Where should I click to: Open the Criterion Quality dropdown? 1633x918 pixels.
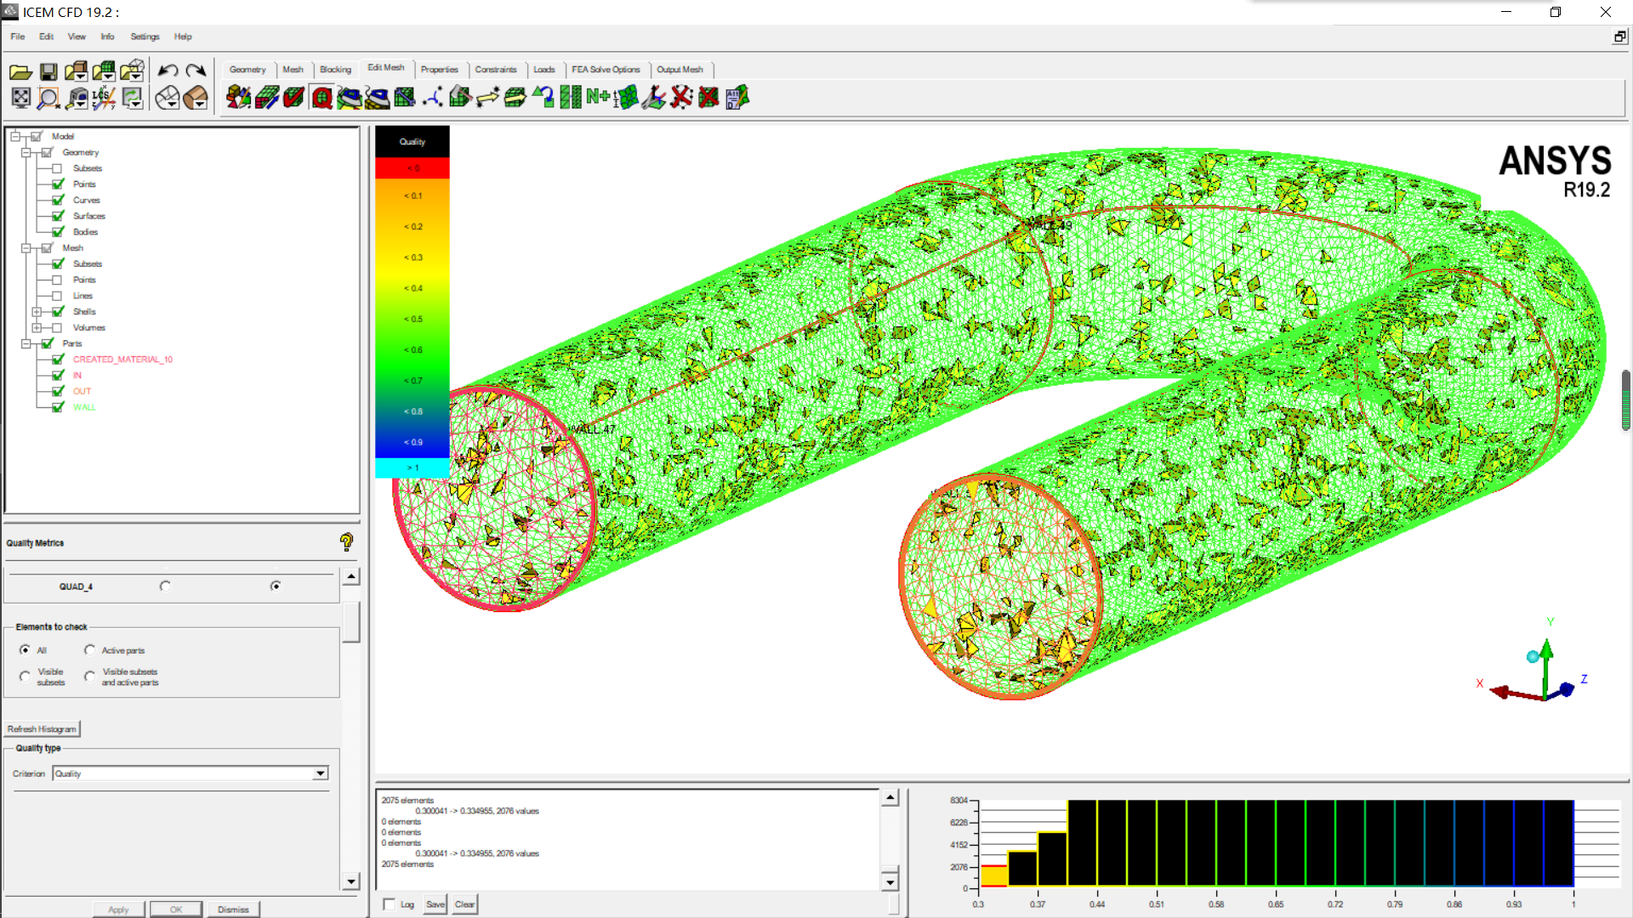(x=320, y=773)
